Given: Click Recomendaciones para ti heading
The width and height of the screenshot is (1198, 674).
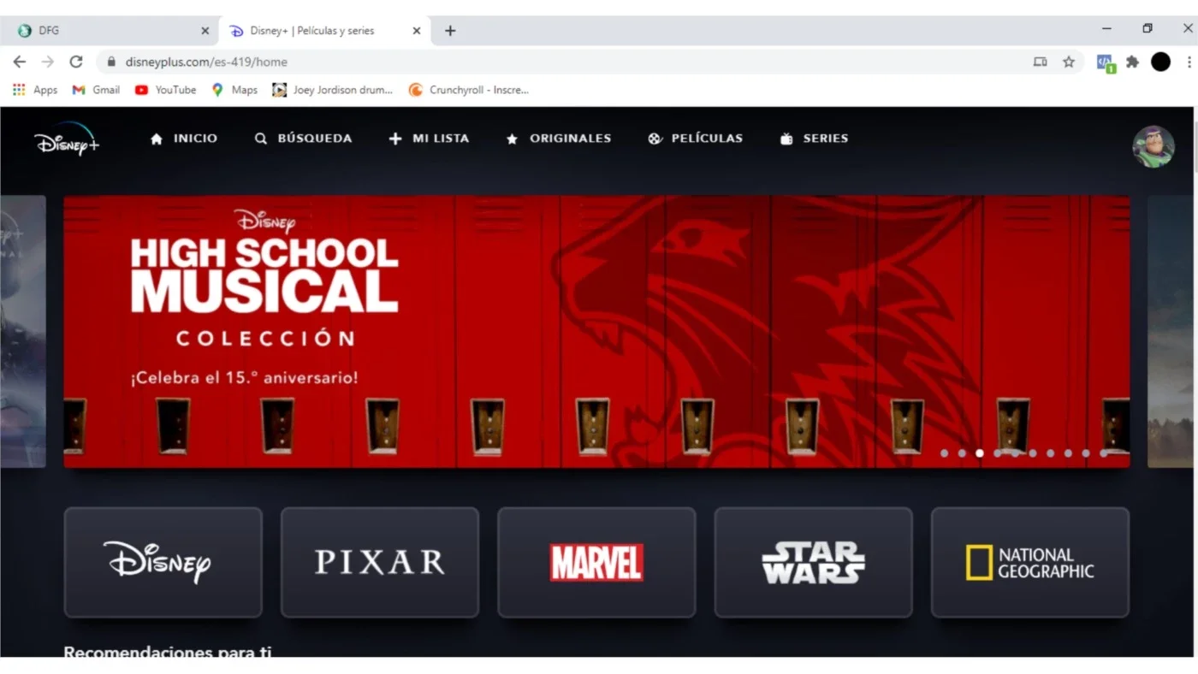Looking at the screenshot, I should coord(168,653).
